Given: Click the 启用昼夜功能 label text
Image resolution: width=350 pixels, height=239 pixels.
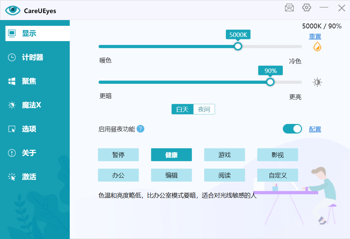Looking at the screenshot, I should (117, 129).
